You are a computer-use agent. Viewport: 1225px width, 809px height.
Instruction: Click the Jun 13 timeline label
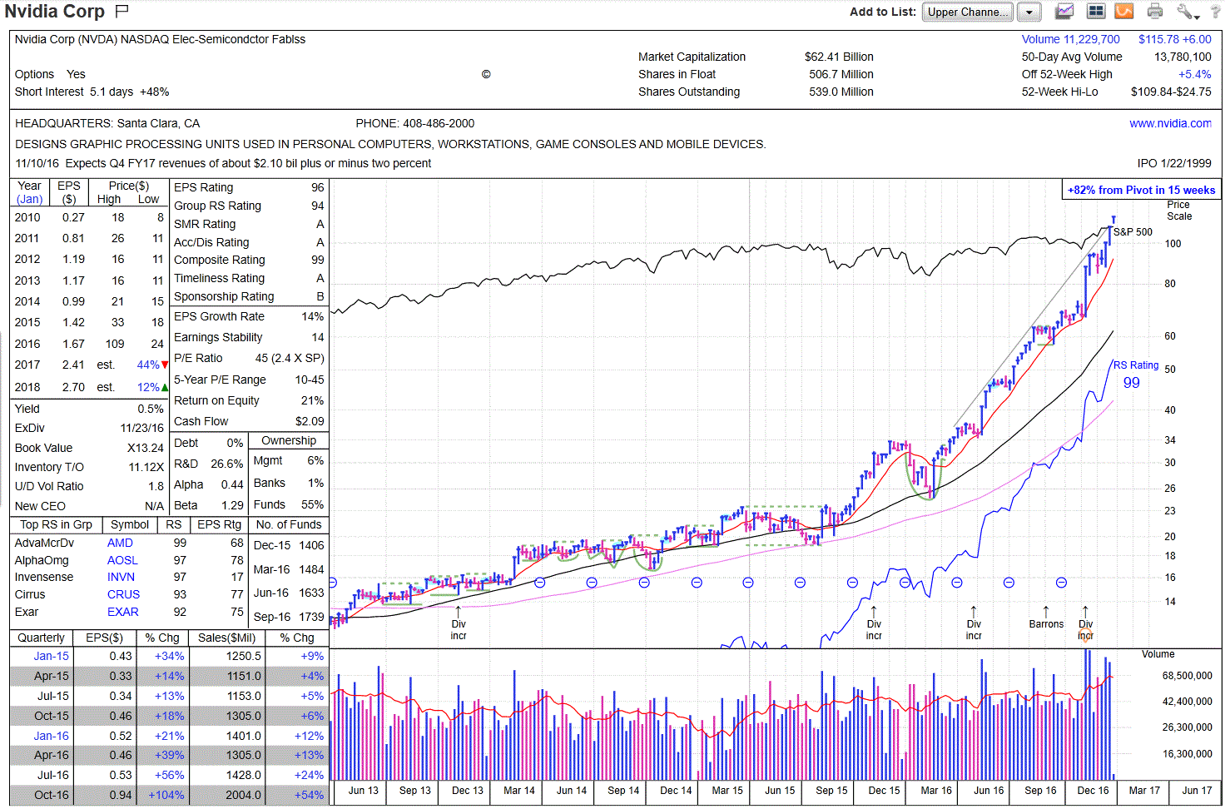click(x=363, y=791)
